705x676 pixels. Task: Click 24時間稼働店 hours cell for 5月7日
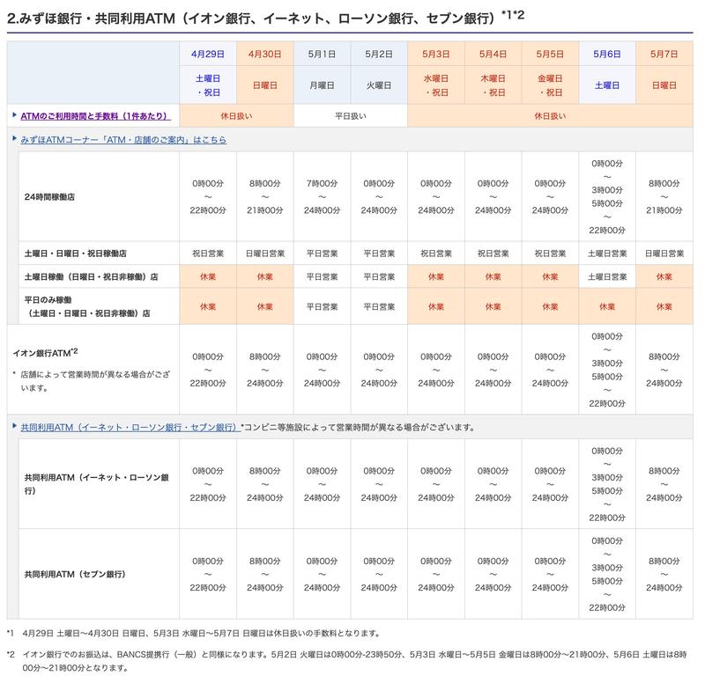tap(664, 197)
